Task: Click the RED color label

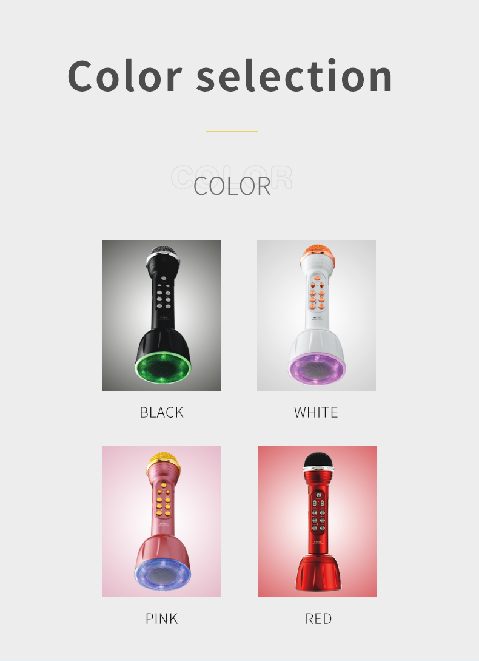Action: (x=318, y=619)
